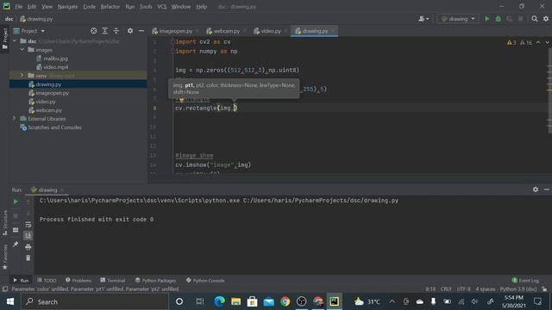Image resolution: width=552 pixels, height=310 pixels.
Task: Select opened file target icon in Project panel
Action: (94, 31)
